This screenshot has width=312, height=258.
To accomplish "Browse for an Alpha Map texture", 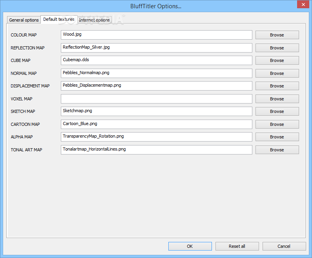I will [x=277, y=137].
